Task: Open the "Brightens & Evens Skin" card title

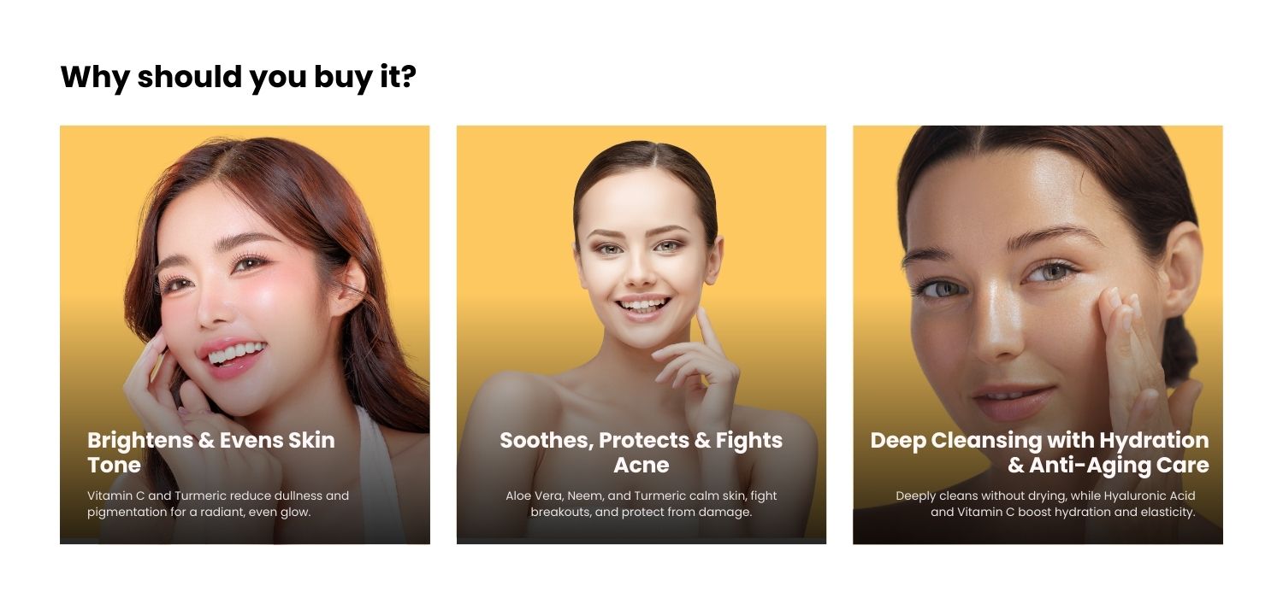Action: (x=211, y=441)
